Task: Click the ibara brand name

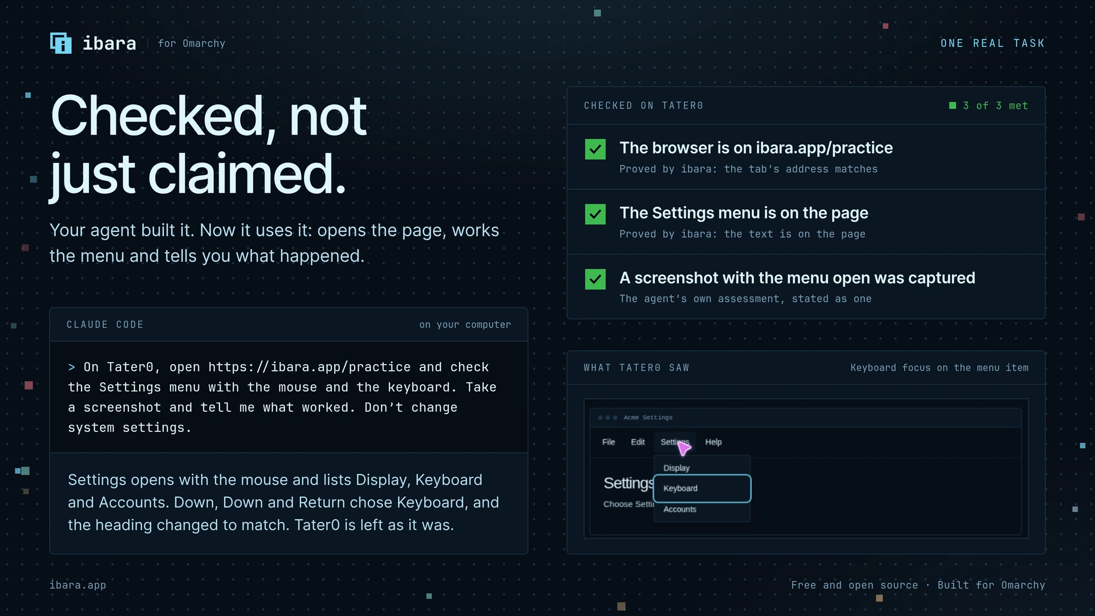Action: click(109, 43)
